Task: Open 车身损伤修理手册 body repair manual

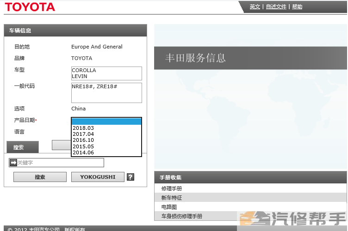Action: coord(250,216)
